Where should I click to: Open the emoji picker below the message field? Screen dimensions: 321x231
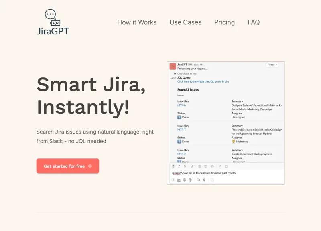(184, 179)
